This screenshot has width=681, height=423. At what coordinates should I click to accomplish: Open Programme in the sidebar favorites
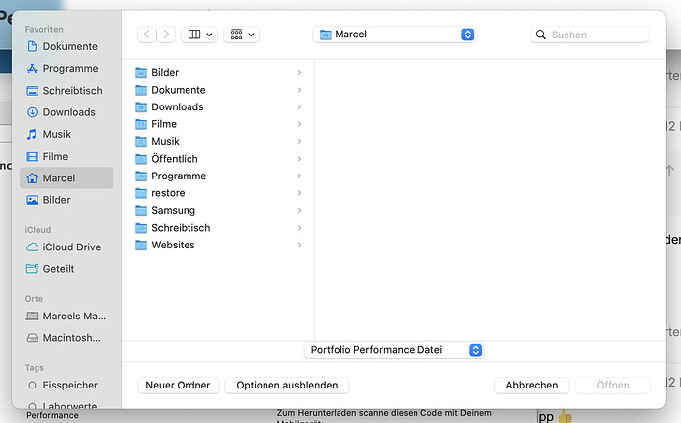pyautogui.click(x=69, y=69)
